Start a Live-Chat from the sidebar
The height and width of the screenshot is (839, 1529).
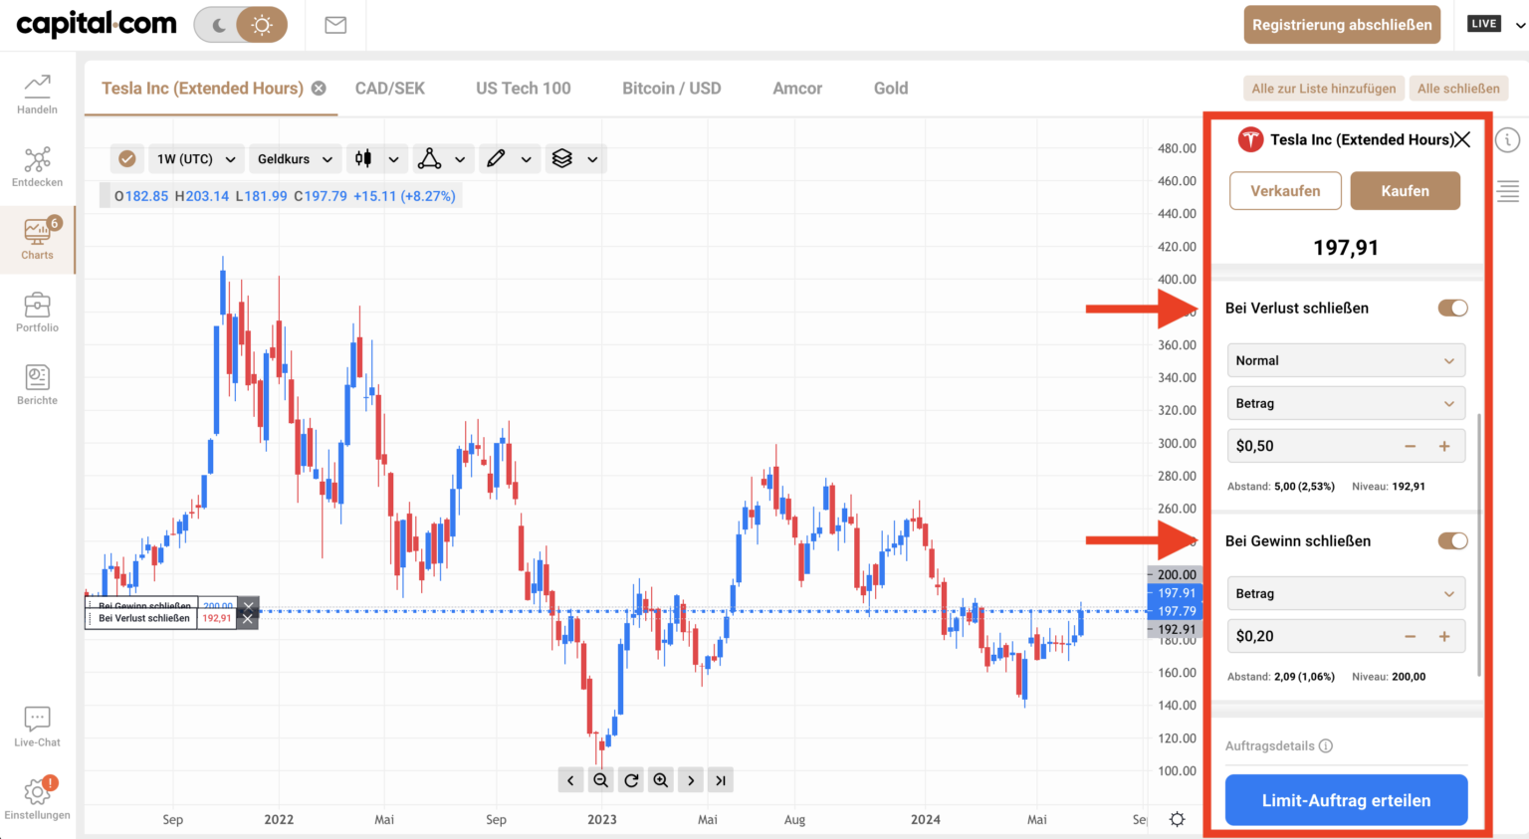[x=37, y=723]
